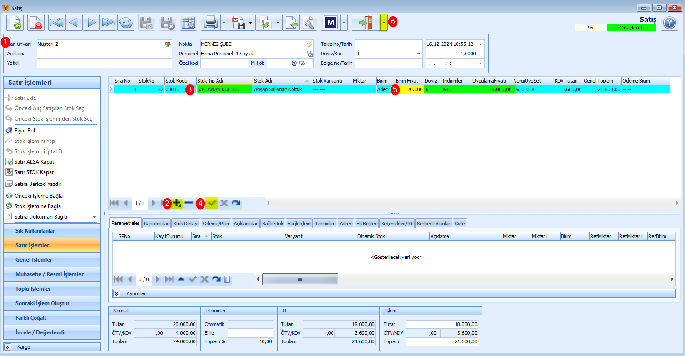
Task: Open customer lookup icon in the Cari ünvanı field
Action: click(168, 44)
